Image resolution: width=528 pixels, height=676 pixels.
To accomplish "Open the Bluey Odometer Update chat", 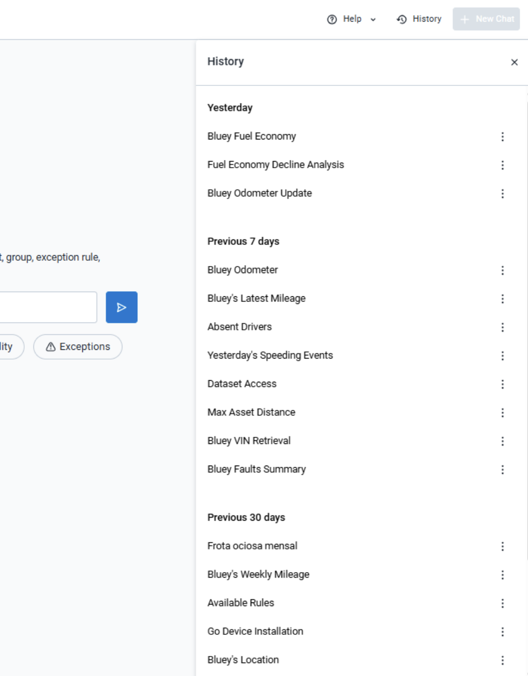I will coord(259,193).
